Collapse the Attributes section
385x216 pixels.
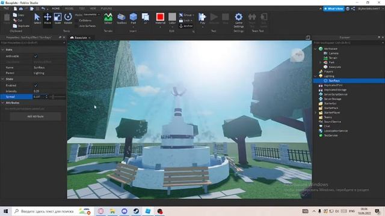pyautogui.click(x=2, y=103)
